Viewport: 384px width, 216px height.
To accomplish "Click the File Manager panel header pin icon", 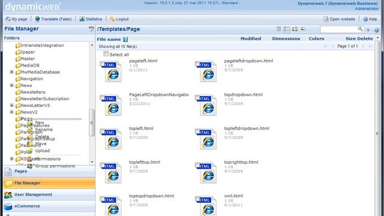I will pos(91,29).
